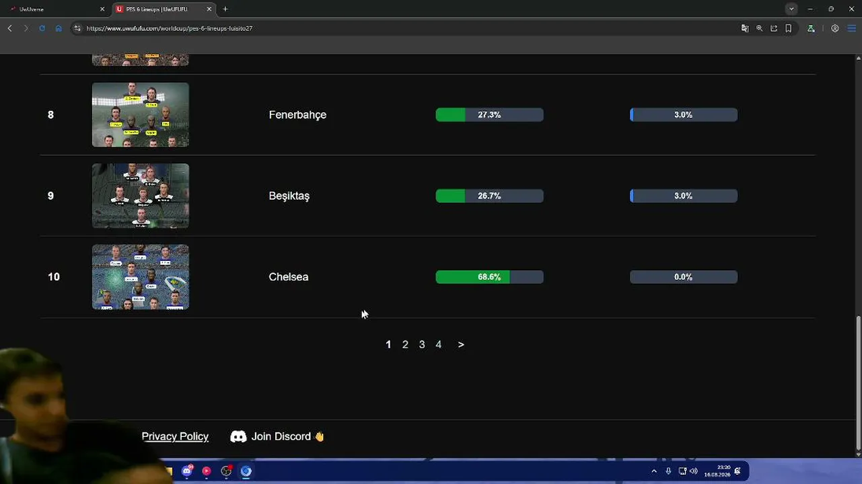Click the translate page icon
Viewport: 862px width, 484px height.
pyautogui.click(x=745, y=28)
